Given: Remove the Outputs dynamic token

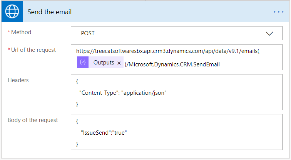Looking at the screenshot, I should click(x=119, y=63).
